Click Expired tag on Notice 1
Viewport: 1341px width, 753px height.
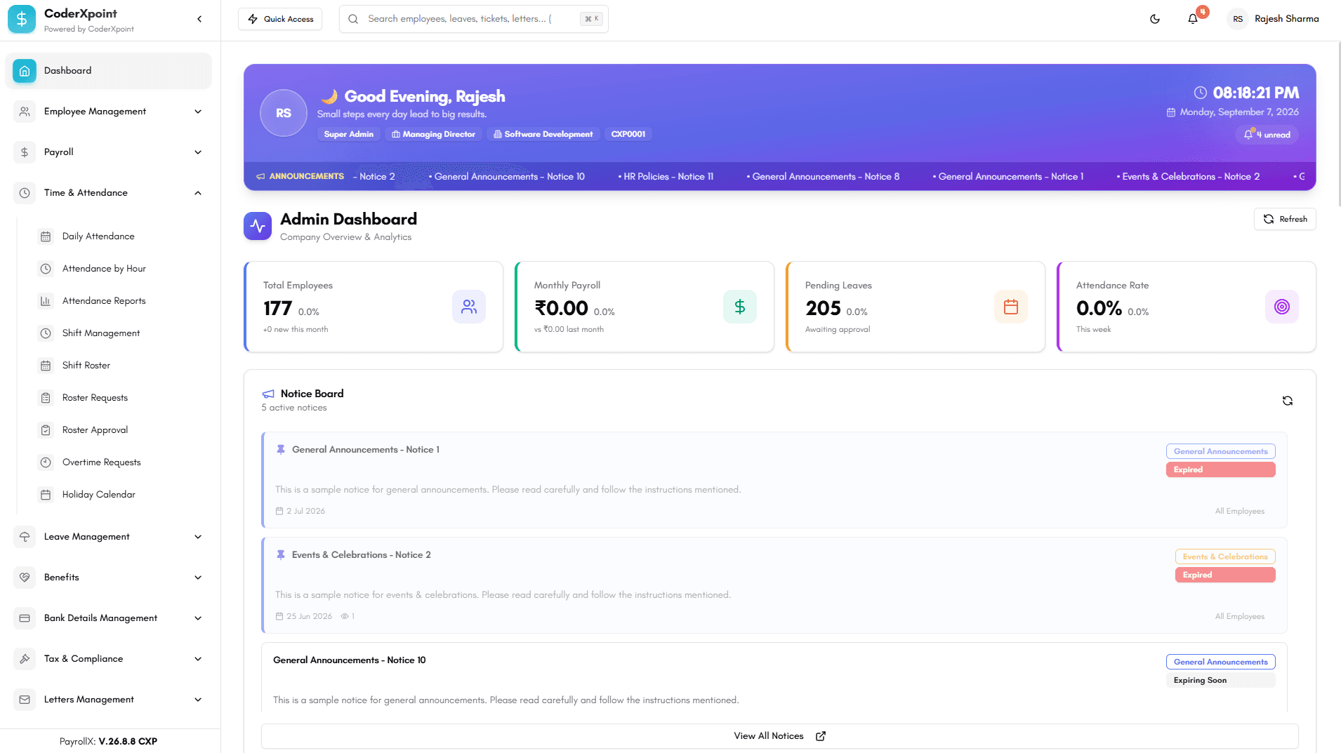click(1221, 470)
